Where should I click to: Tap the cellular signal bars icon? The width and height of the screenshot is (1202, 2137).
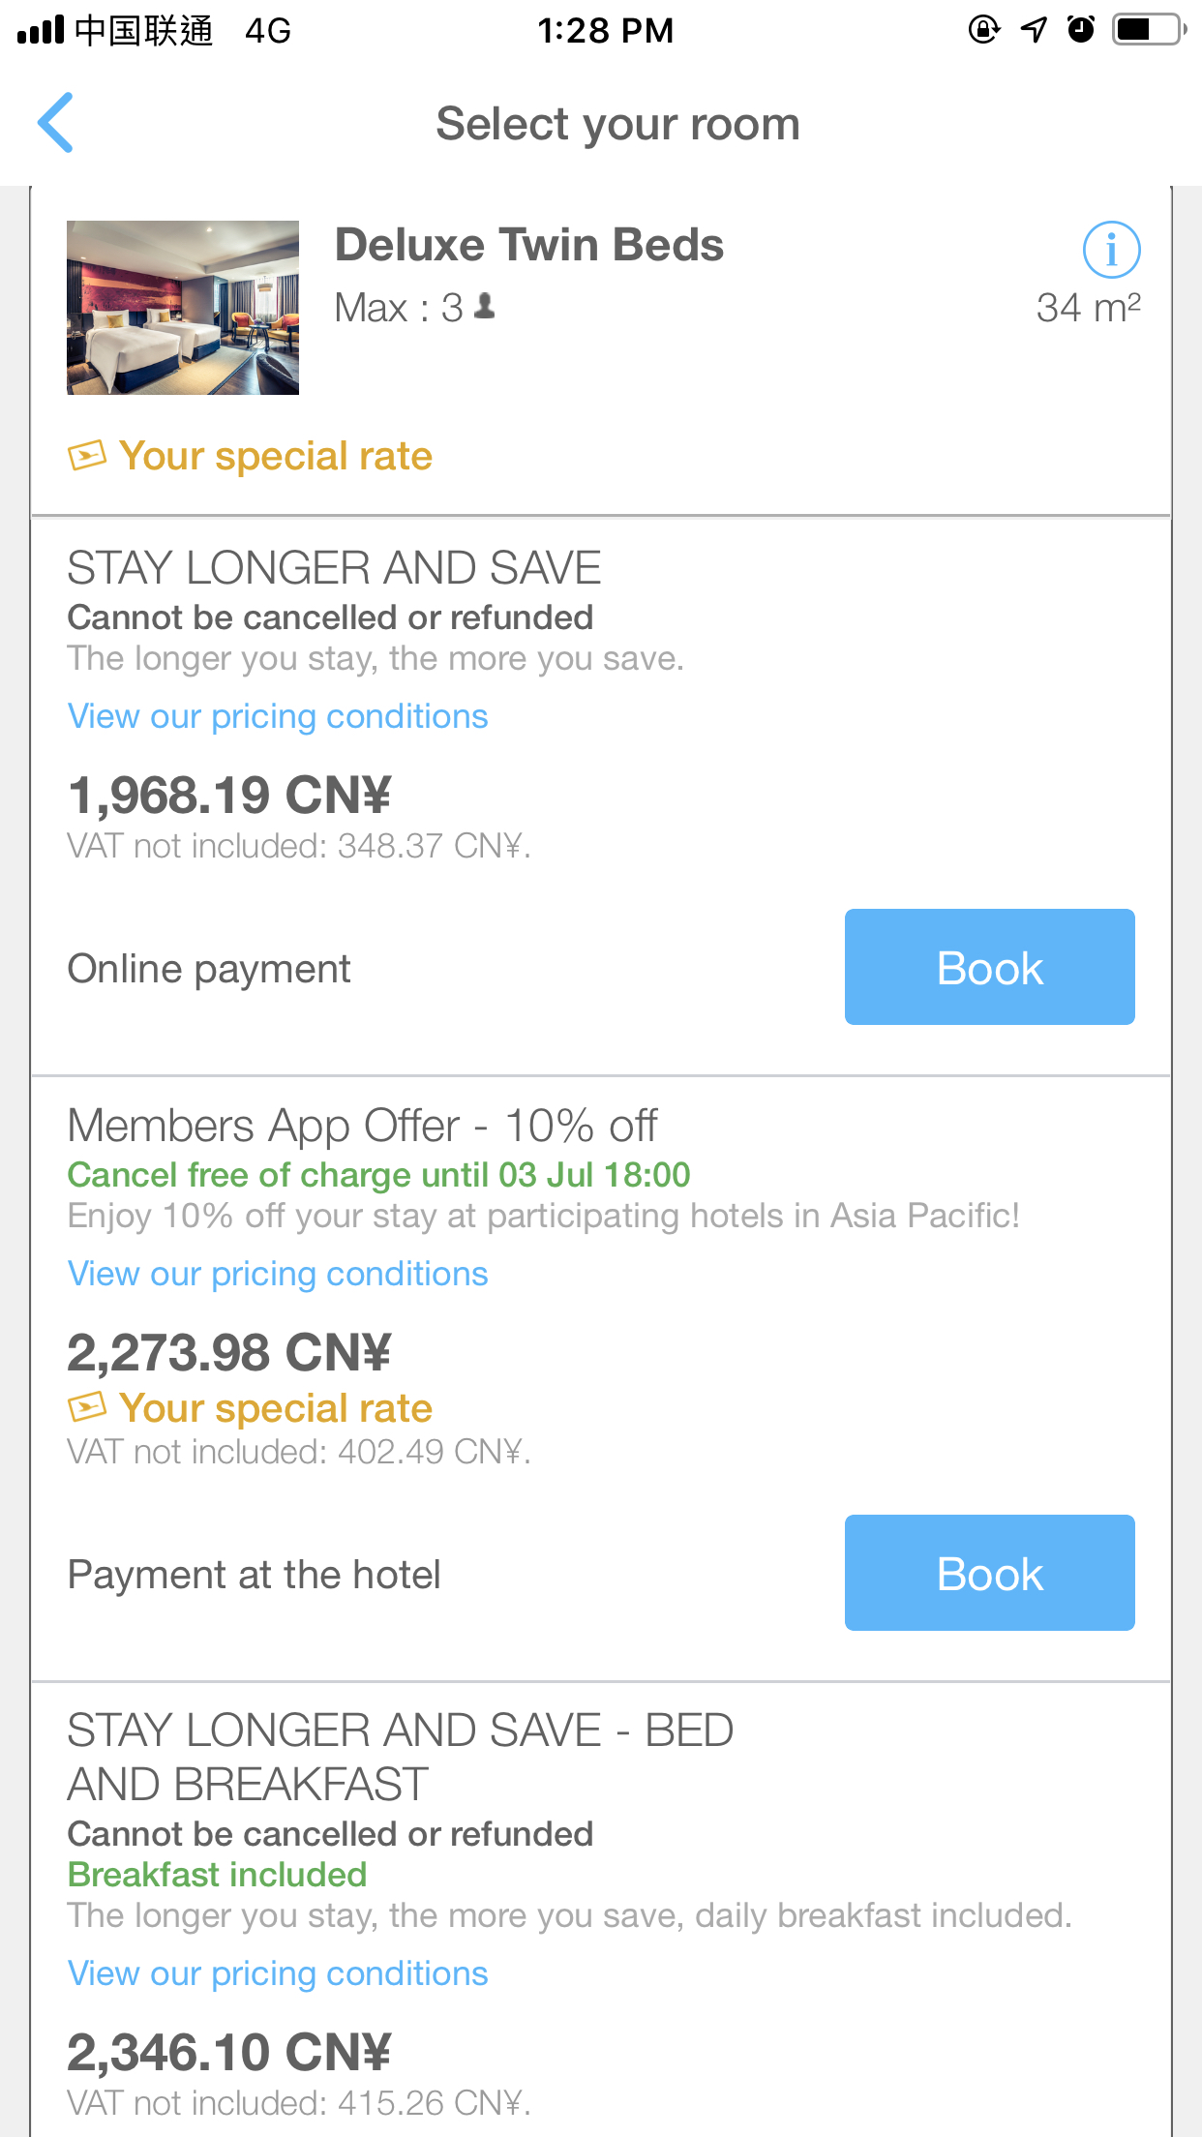coord(41,30)
